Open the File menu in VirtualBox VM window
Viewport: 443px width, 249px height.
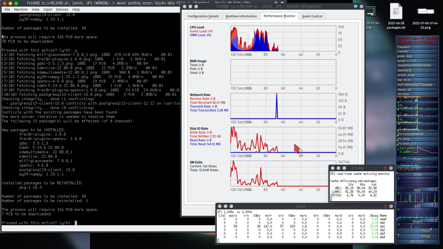[7, 9]
